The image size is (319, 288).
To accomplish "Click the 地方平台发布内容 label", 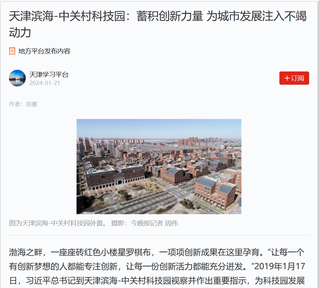I will point(44,51).
